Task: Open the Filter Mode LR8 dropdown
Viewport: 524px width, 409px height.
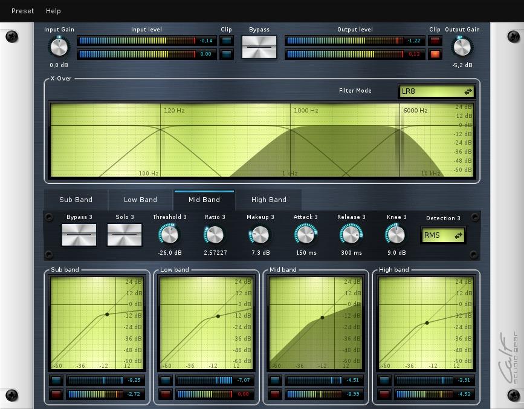Action: click(436, 91)
